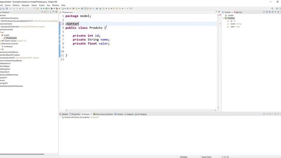
Task: Click the Open Perspective icon at top right
Action: 277,8
